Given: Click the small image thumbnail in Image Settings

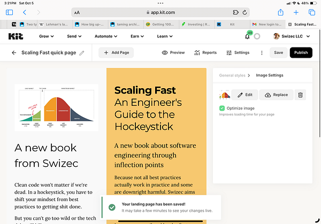Looking at the screenshot, I should tap(225, 95).
